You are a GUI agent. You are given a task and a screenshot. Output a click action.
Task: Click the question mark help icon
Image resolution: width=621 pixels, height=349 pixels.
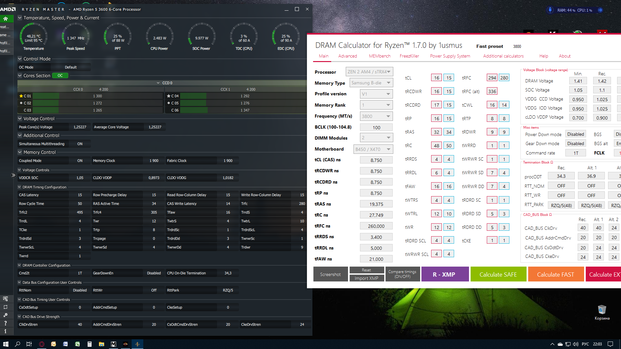tap(5, 323)
